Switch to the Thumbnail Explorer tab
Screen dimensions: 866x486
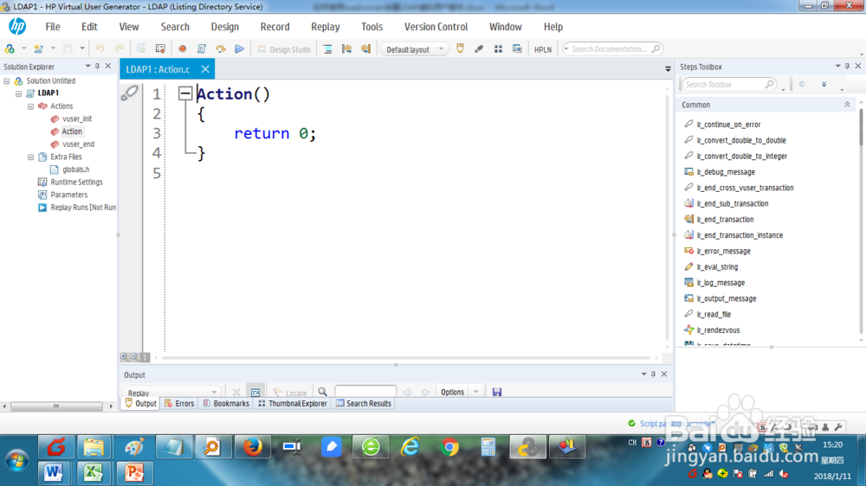(x=293, y=404)
